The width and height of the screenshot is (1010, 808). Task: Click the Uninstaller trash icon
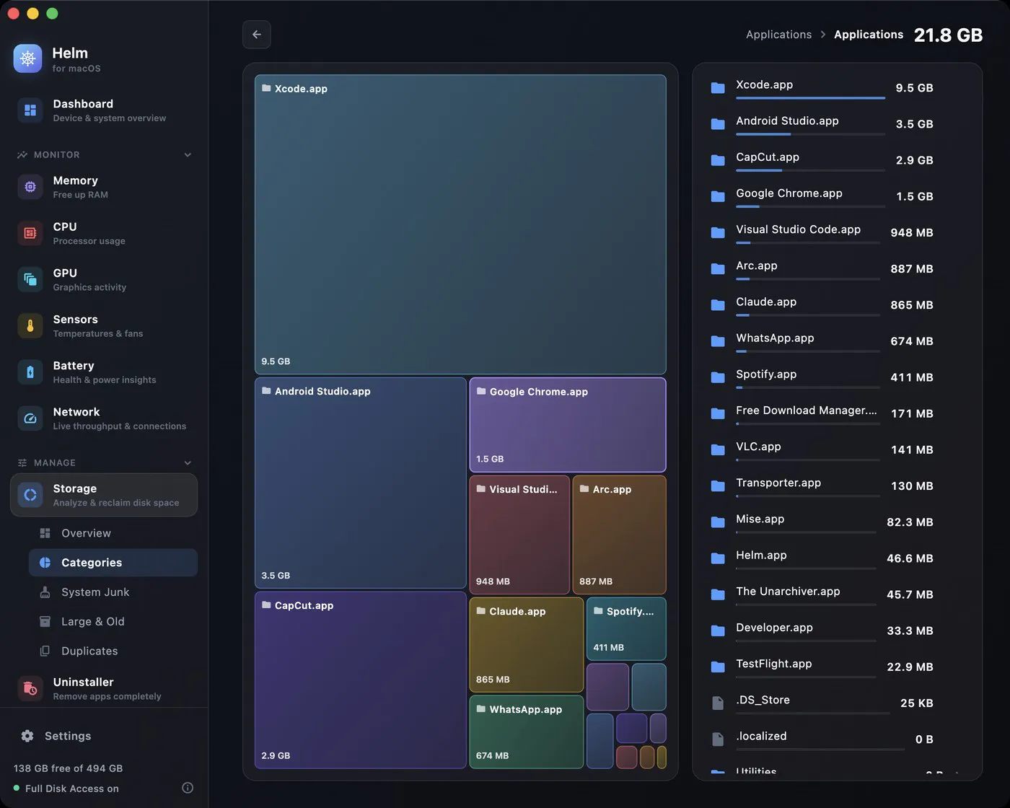pyautogui.click(x=30, y=688)
